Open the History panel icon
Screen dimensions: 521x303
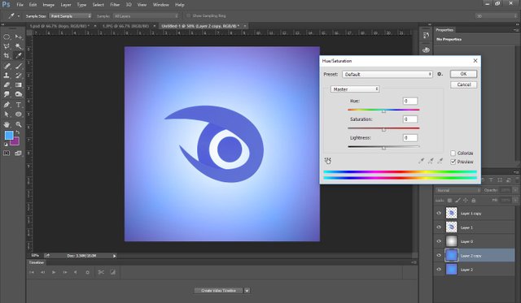pos(426,36)
